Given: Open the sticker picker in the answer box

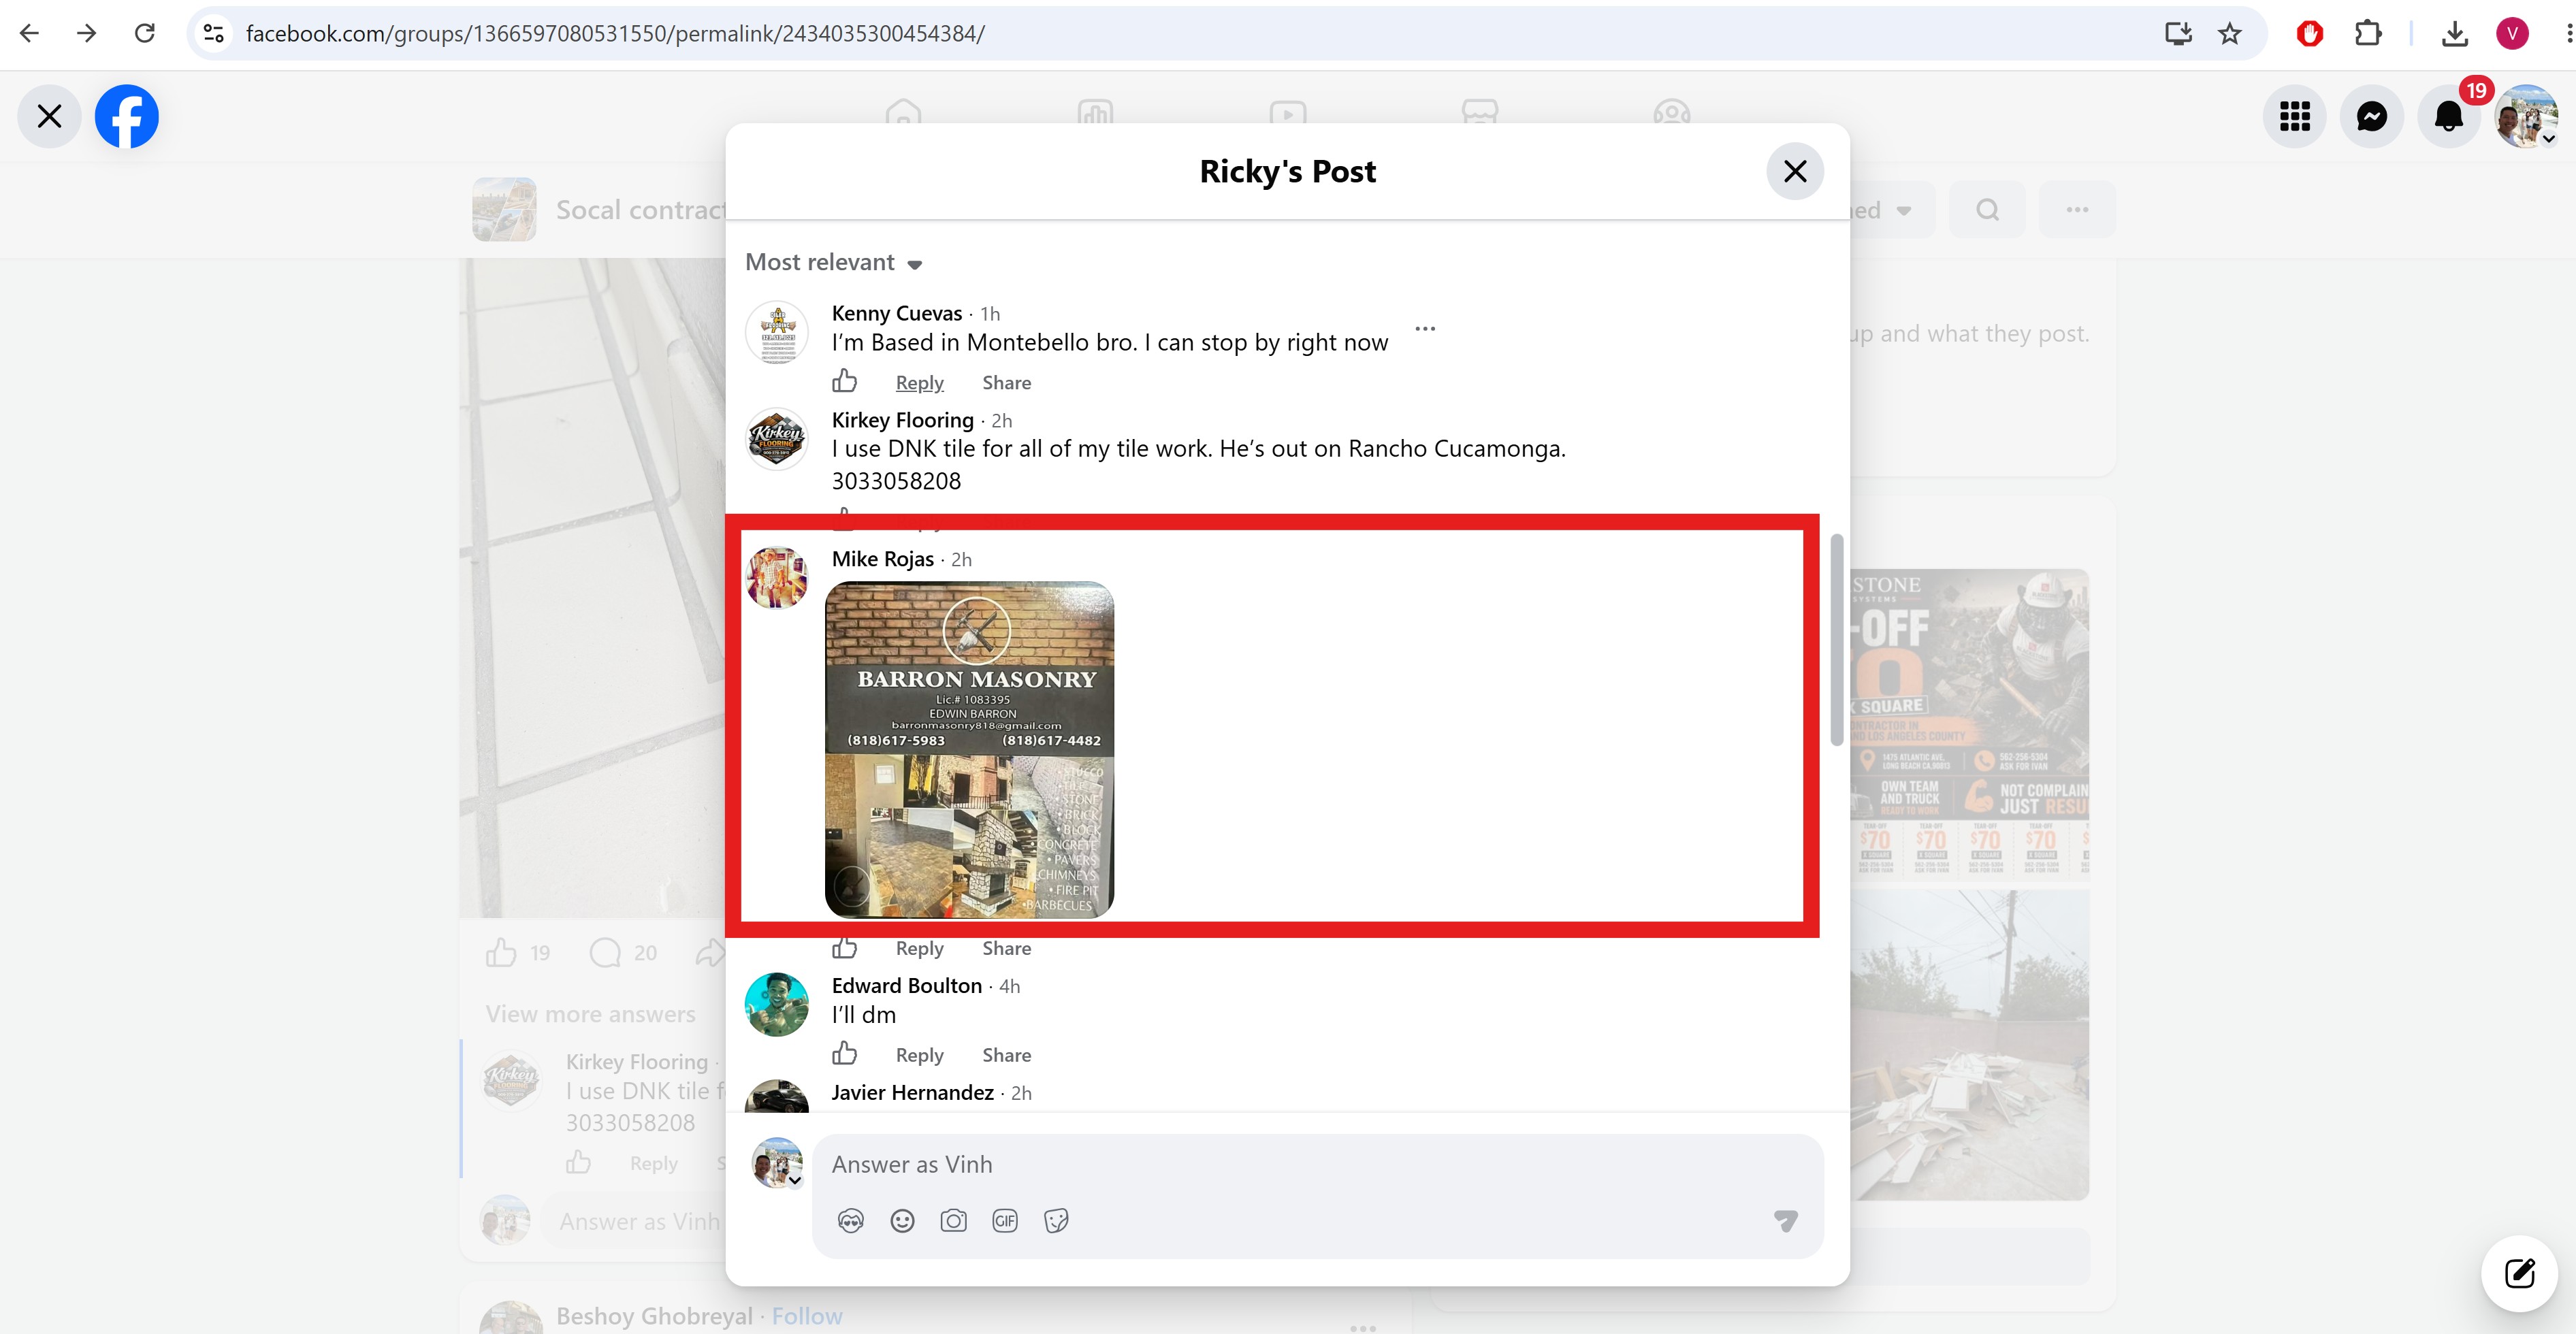Looking at the screenshot, I should click(x=1056, y=1221).
